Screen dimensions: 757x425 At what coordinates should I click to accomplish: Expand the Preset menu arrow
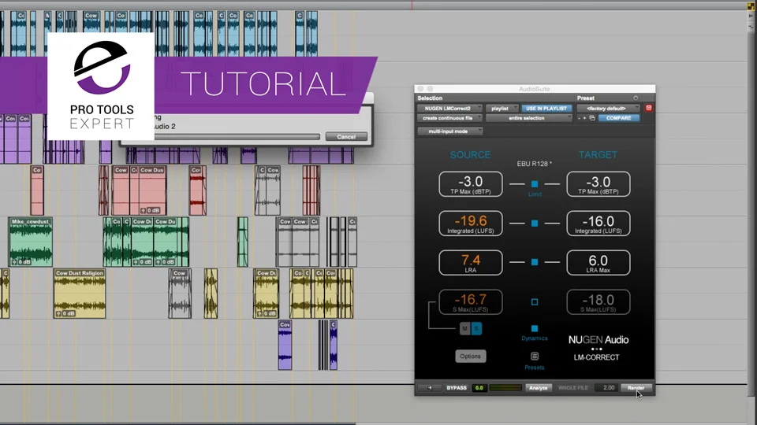[636, 98]
